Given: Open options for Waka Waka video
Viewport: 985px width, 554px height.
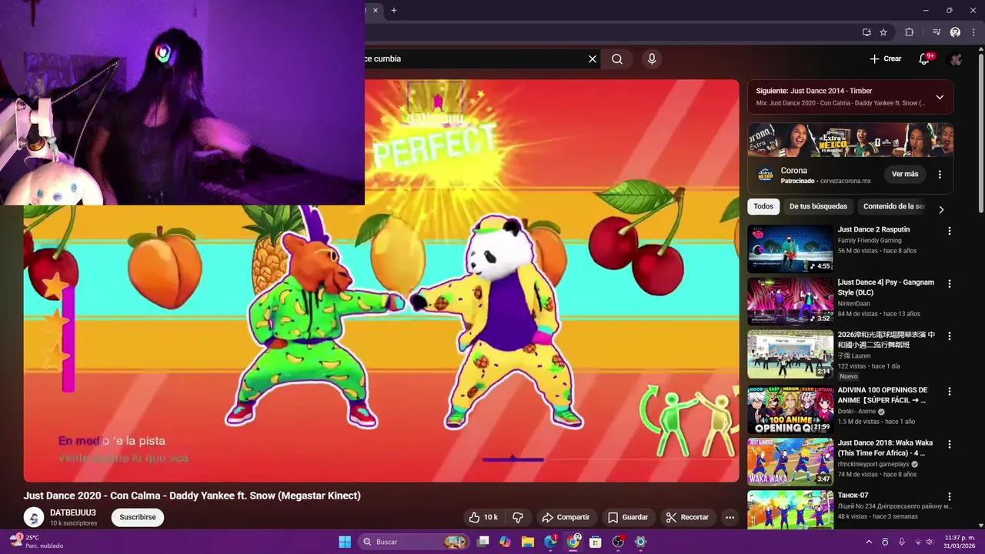Looking at the screenshot, I should click(949, 444).
